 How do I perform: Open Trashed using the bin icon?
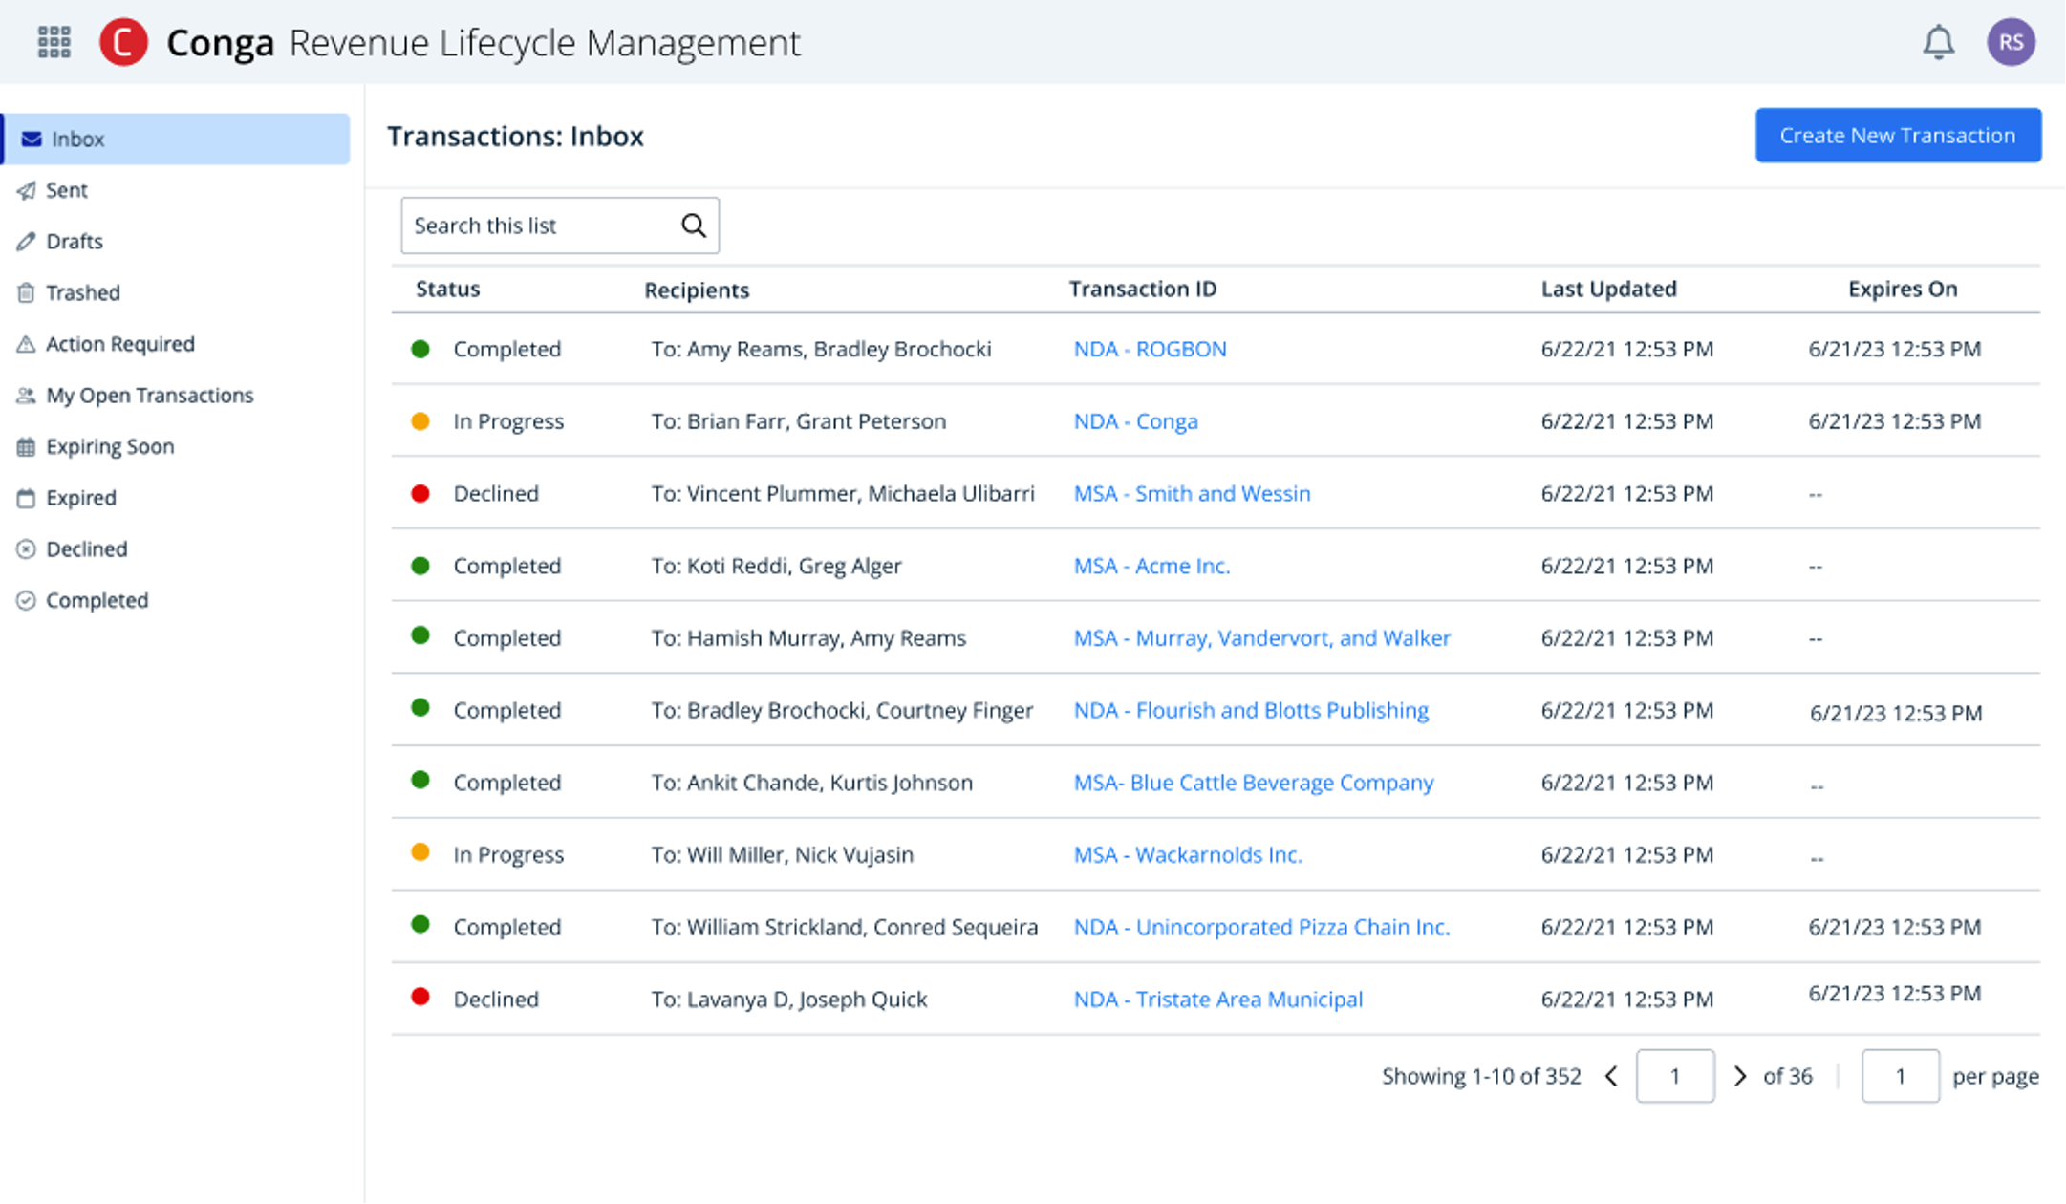tap(27, 292)
